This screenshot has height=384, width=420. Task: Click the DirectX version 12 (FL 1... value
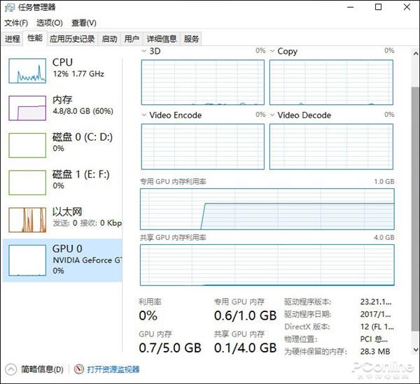point(377,327)
